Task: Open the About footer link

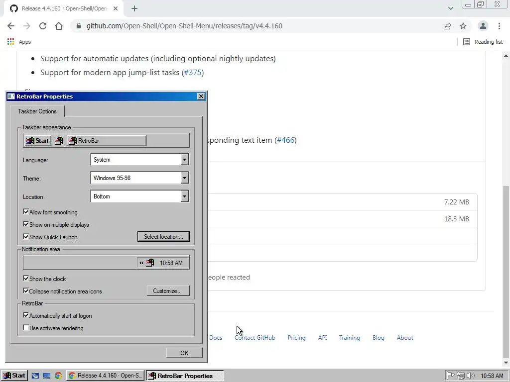Action: point(405,338)
